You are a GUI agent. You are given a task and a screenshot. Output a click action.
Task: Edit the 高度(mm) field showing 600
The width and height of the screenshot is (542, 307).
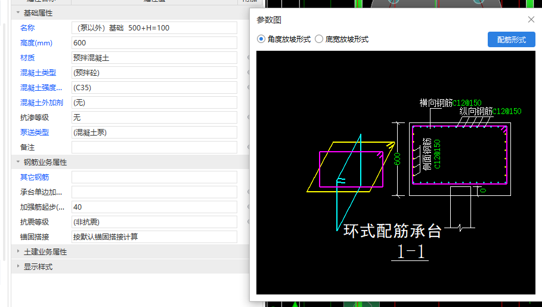[154, 43]
